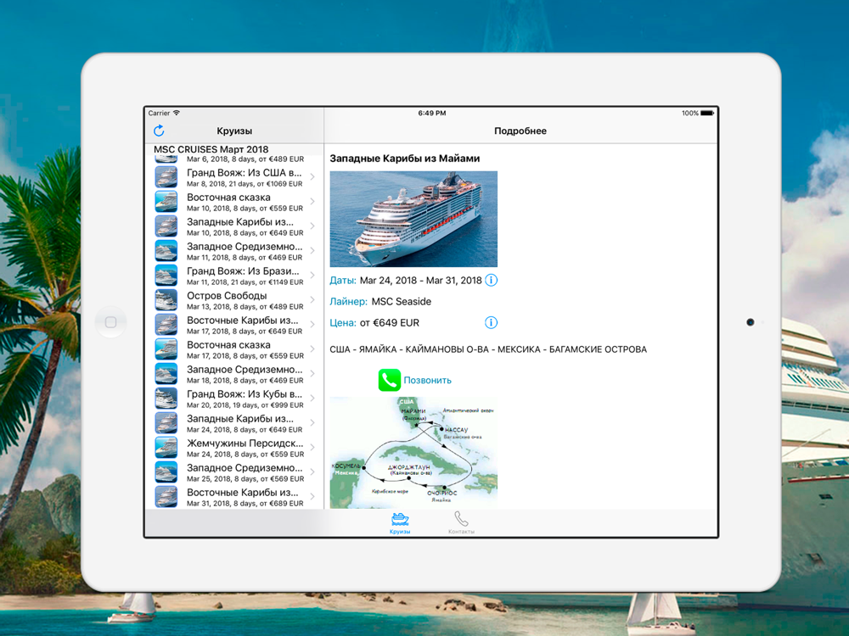Screen dimensions: 849x636
Task: Tap the iPad home button
Action: click(x=110, y=322)
